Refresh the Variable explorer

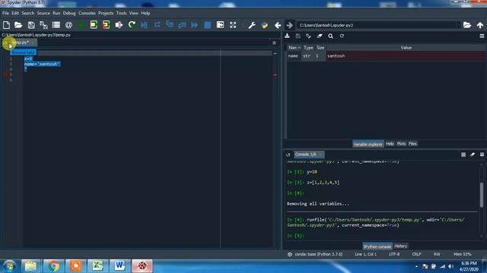pyautogui.click(x=342, y=36)
